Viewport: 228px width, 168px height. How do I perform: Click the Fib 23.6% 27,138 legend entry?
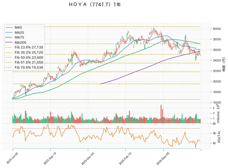tap(24, 47)
